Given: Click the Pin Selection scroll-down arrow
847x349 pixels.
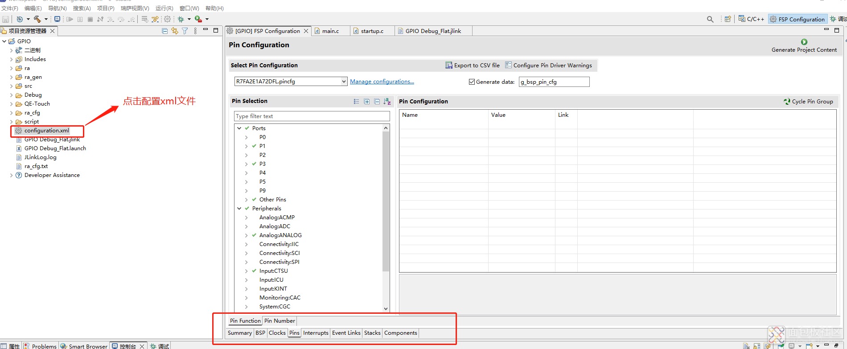Looking at the screenshot, I should (386, 308).
